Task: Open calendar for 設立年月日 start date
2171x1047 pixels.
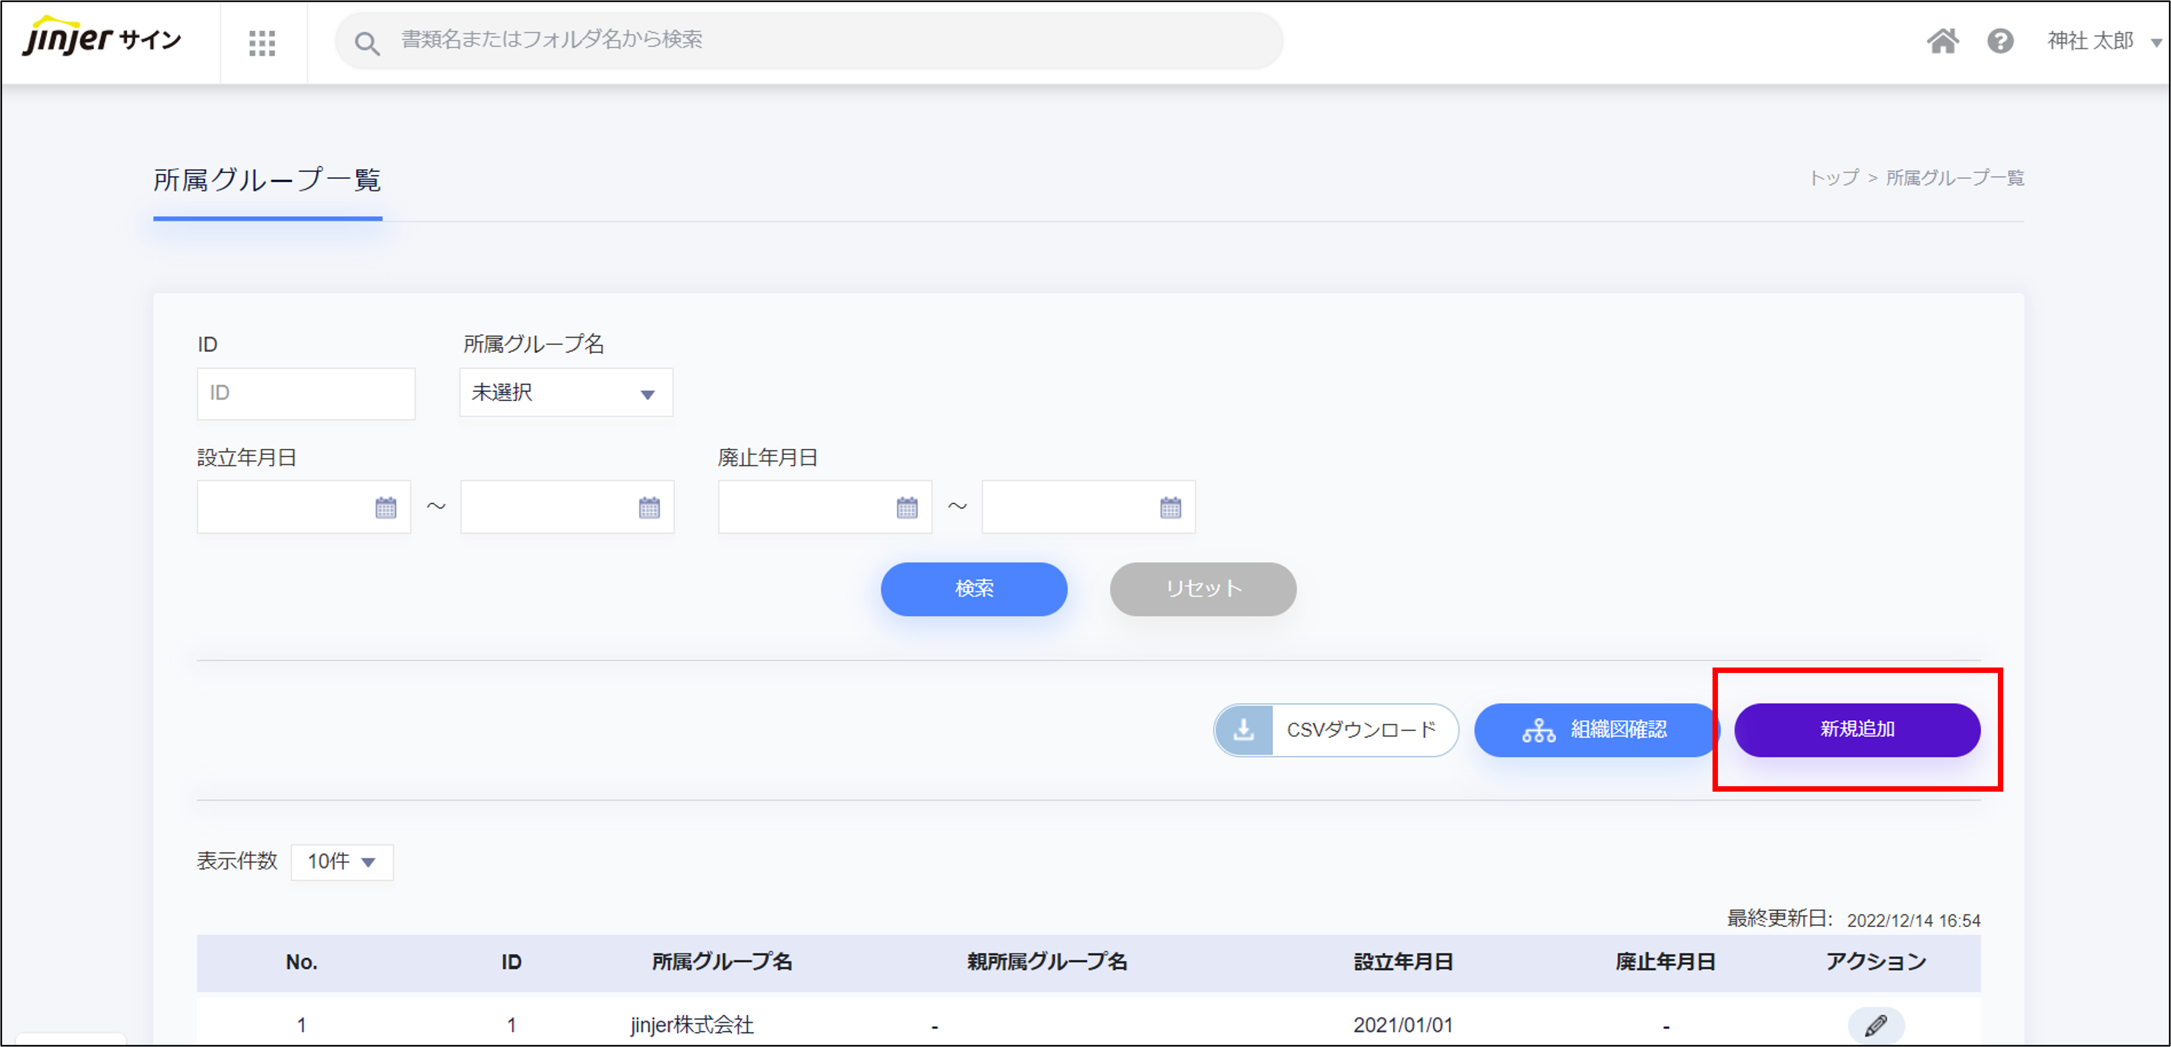Action: (x=385, y=507)
